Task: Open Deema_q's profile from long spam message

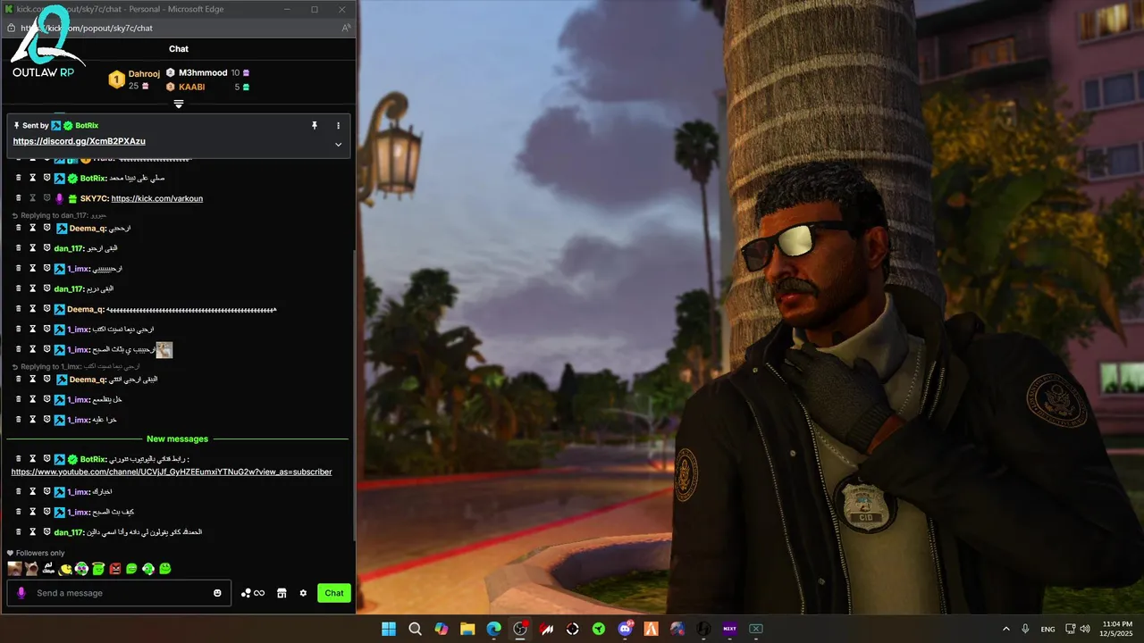Action: 86,309
